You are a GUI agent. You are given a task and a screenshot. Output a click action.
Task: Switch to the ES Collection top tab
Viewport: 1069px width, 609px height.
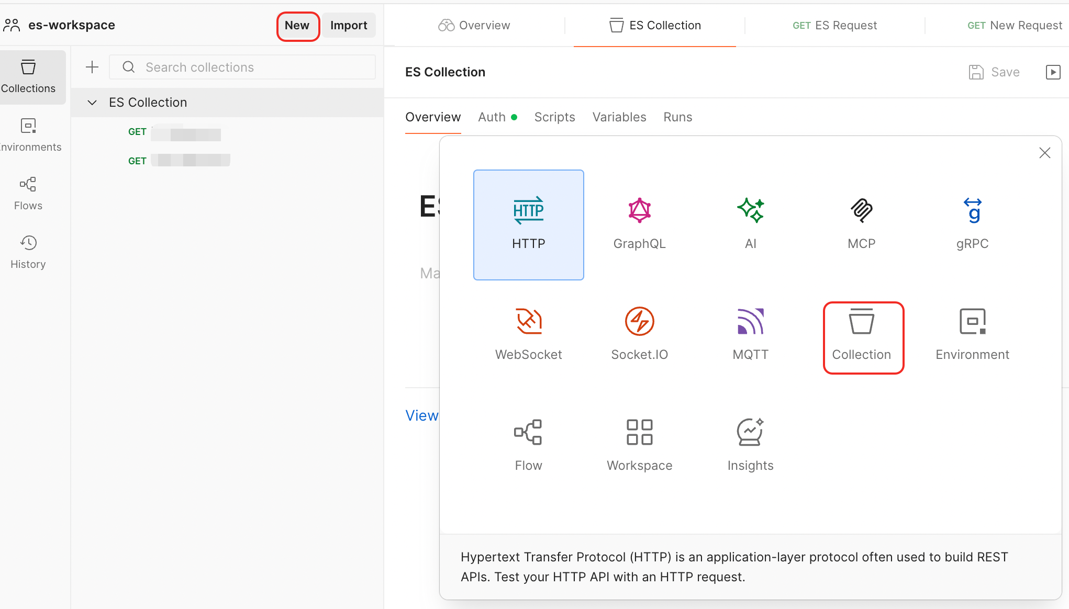click(655, 26)
